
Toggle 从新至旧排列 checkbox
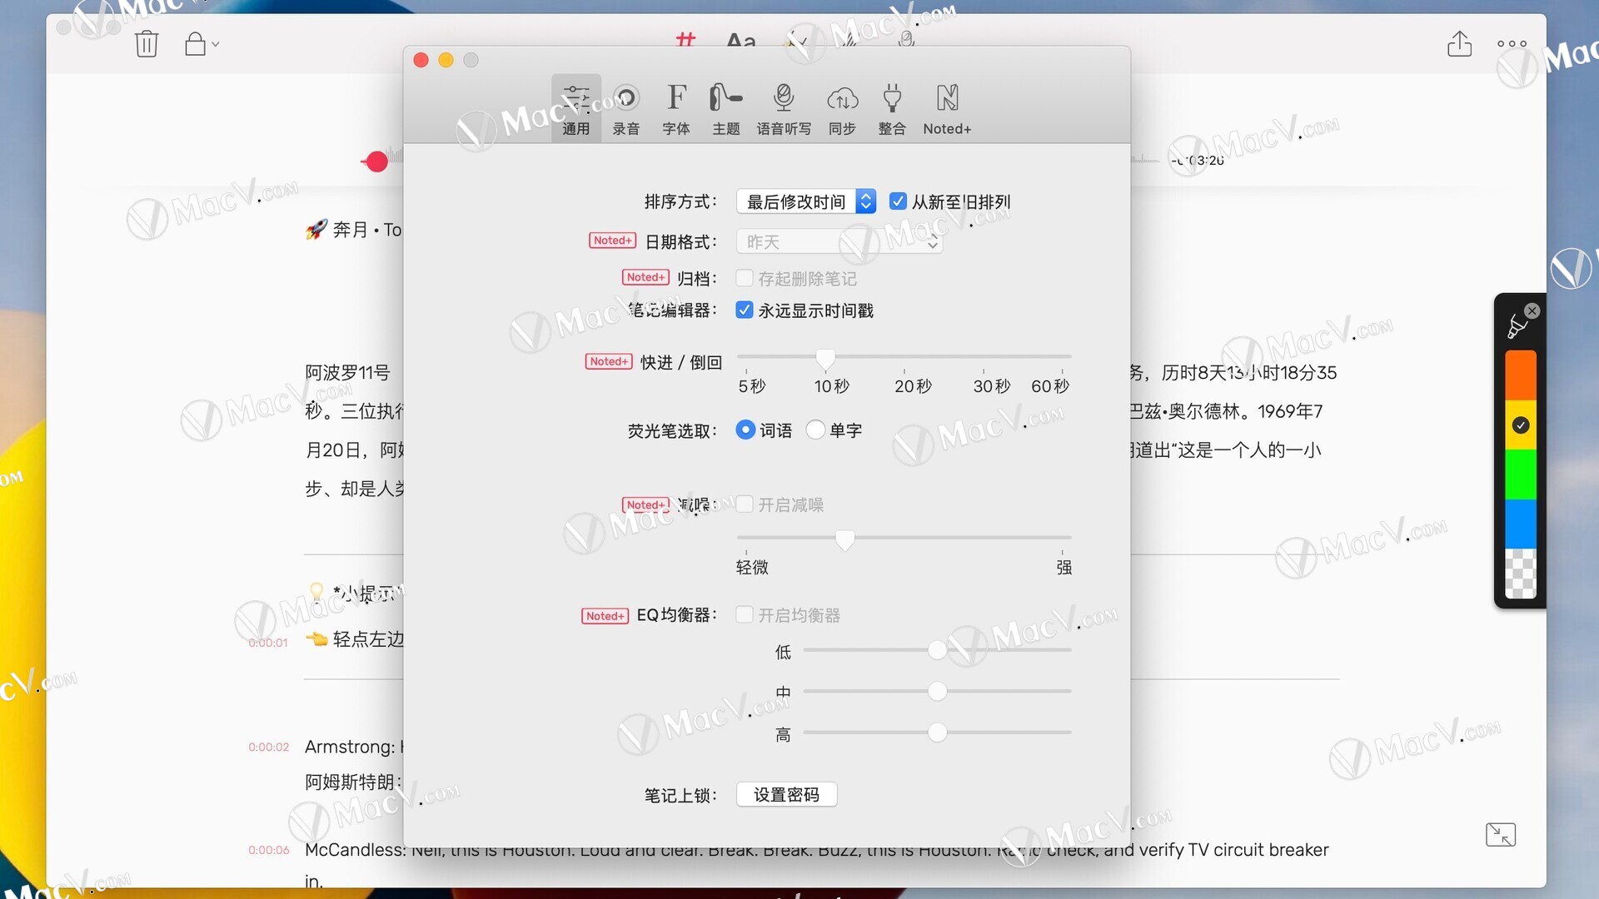898,201
